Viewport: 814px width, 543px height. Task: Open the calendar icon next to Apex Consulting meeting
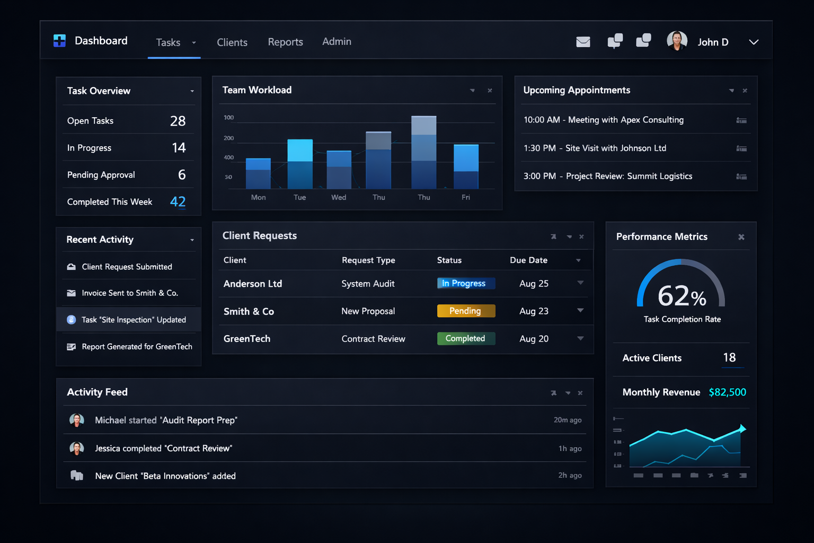[x=741, y=120]
